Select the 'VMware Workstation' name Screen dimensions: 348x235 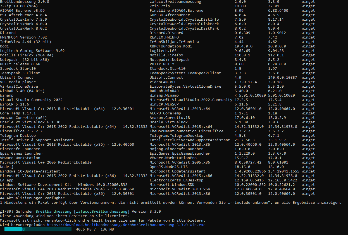20,158
